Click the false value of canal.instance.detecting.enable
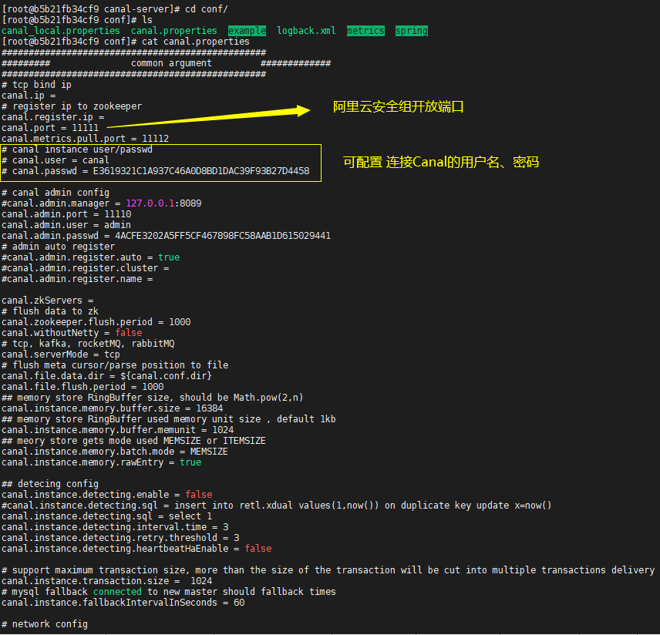 [x=198, y=494]
